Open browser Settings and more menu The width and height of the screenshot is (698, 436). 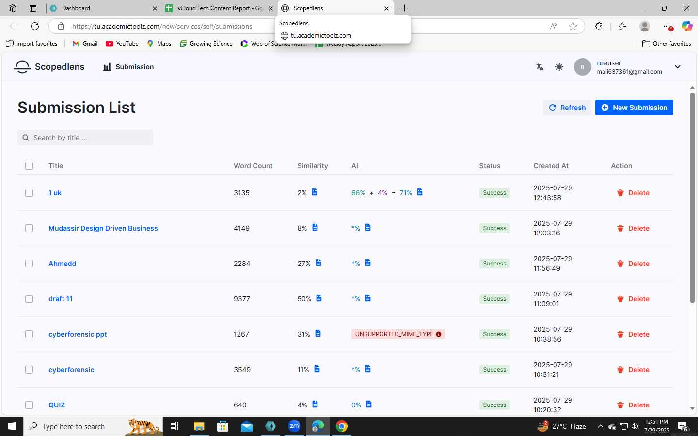pyautogui.click(x=667, y=26)
